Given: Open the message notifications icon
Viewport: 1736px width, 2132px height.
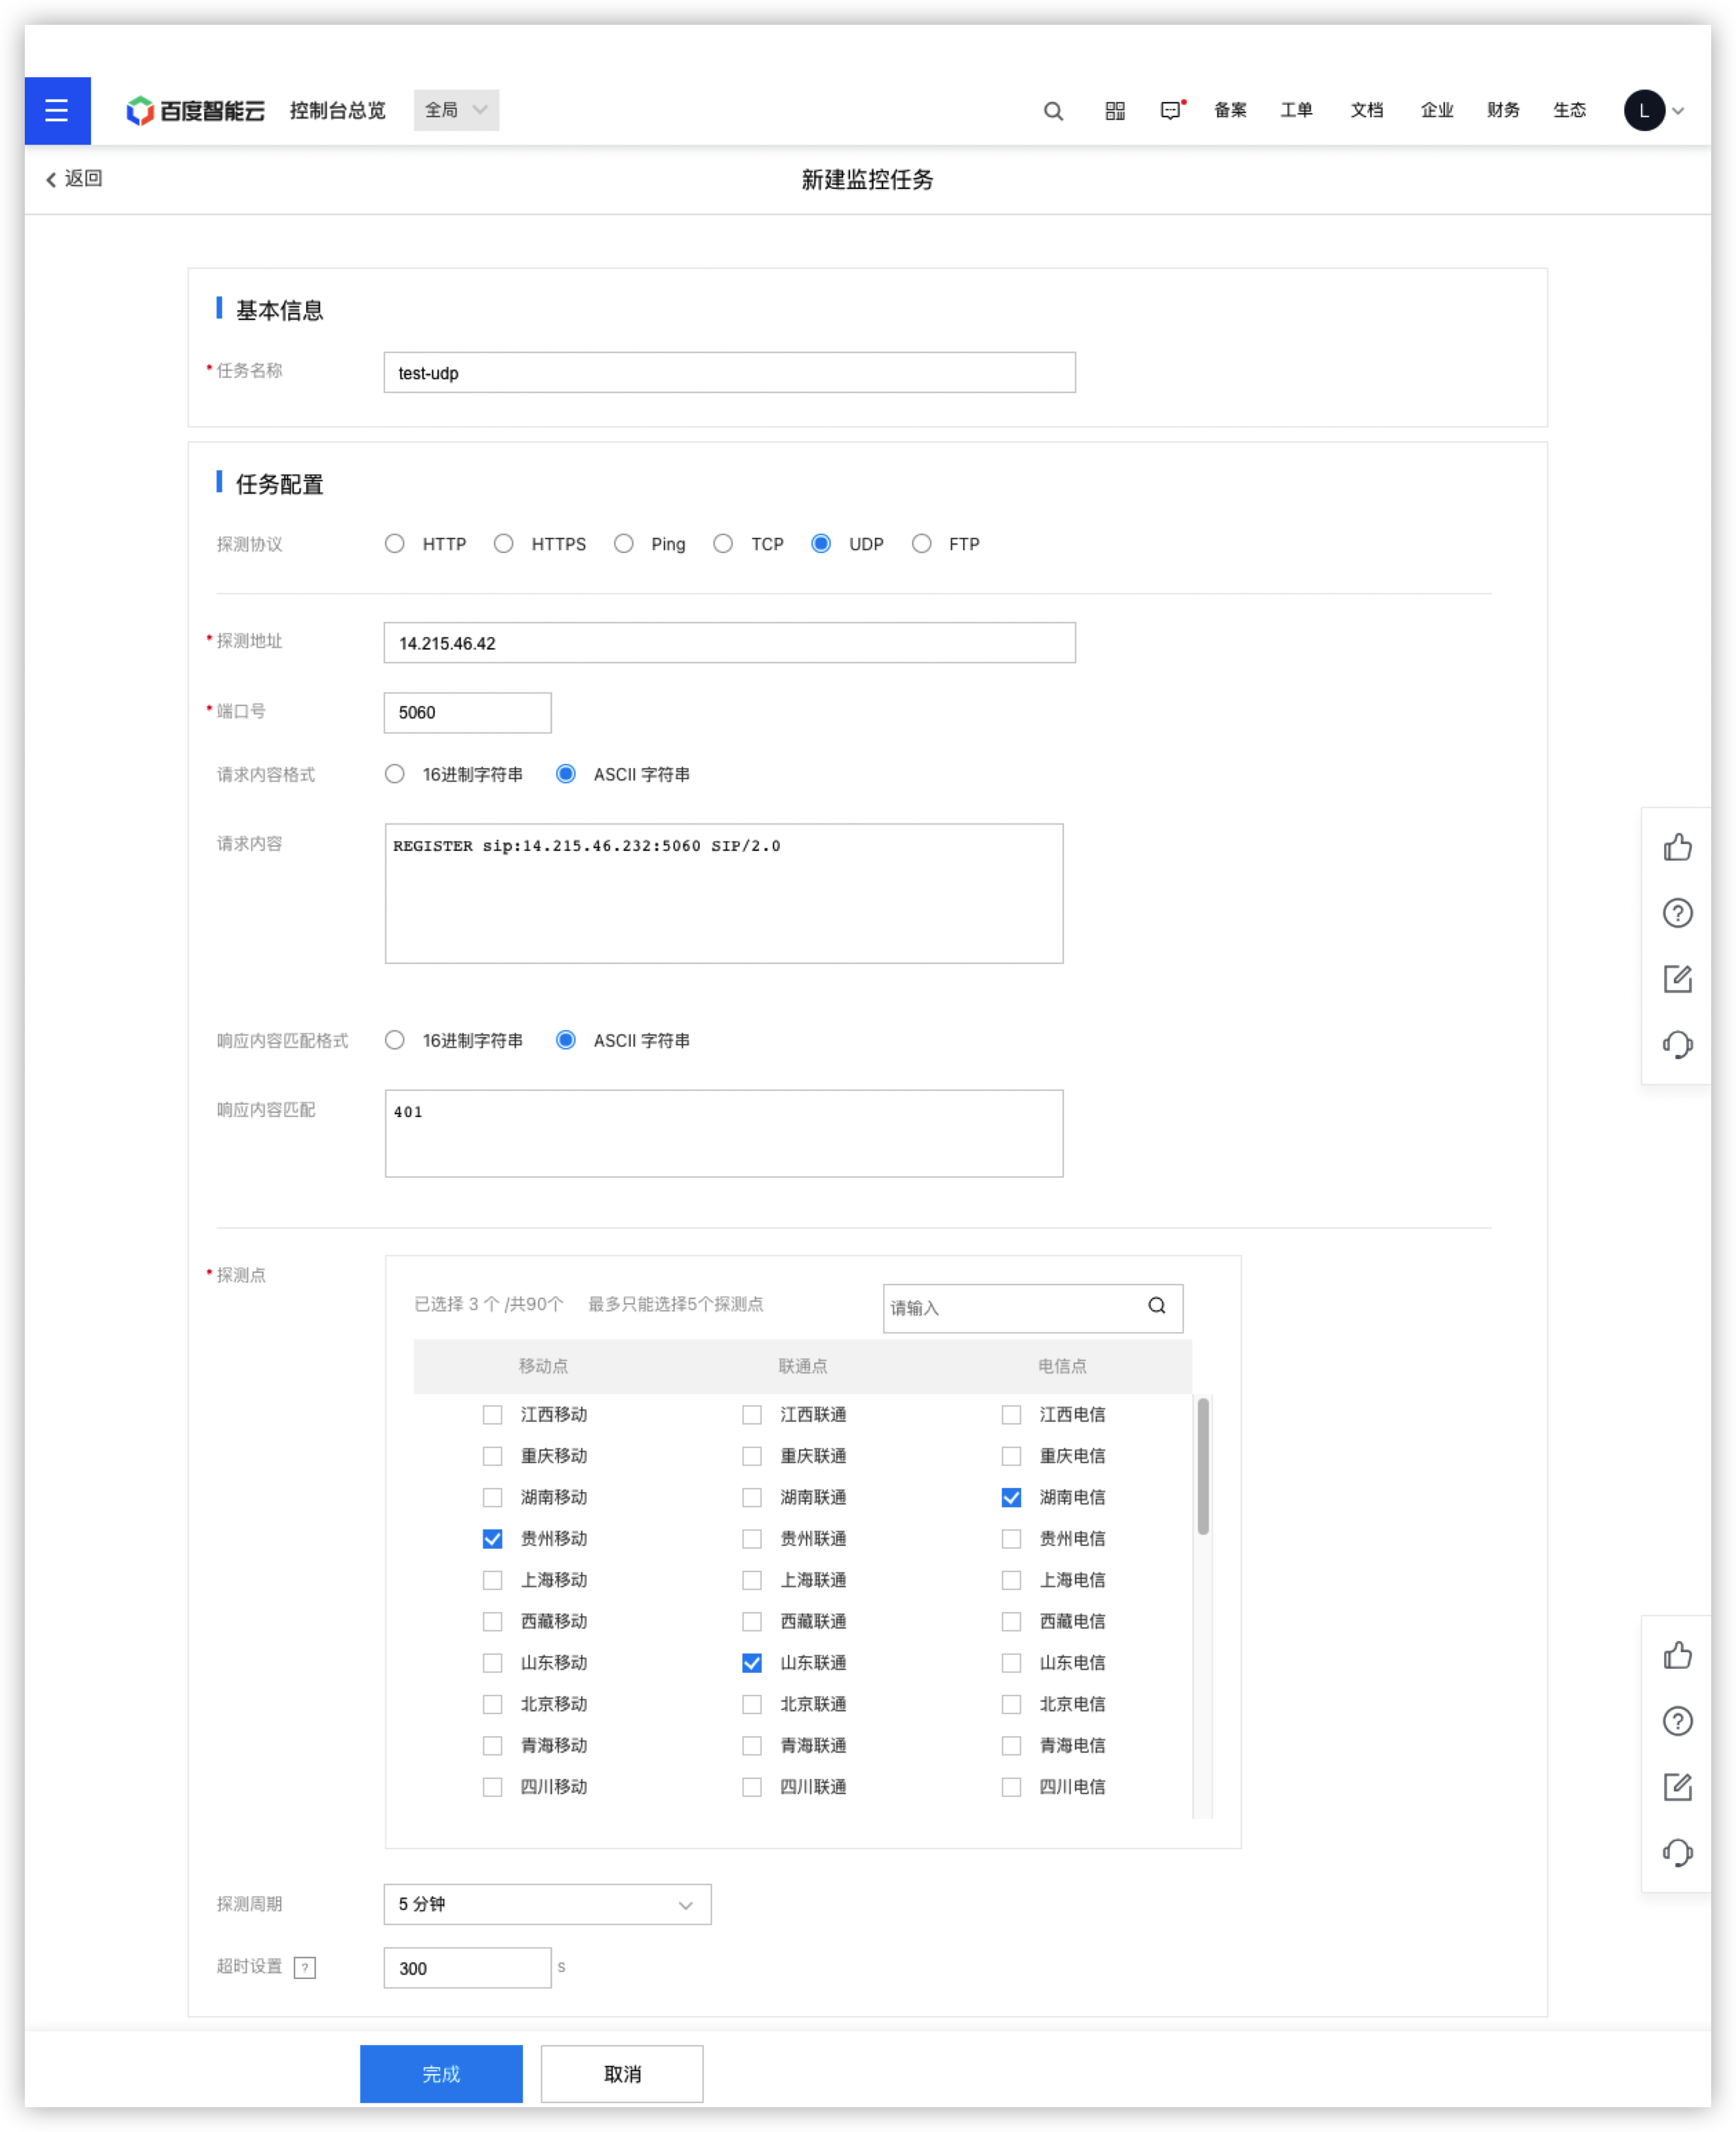Looking at the screenshot, I should click(1171, 110).
